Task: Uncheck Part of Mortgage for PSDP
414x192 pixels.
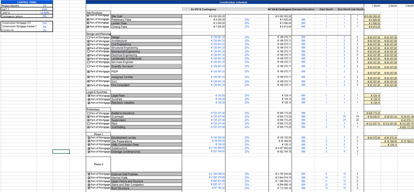Action: pyautogui.click(x=89, y=72)
